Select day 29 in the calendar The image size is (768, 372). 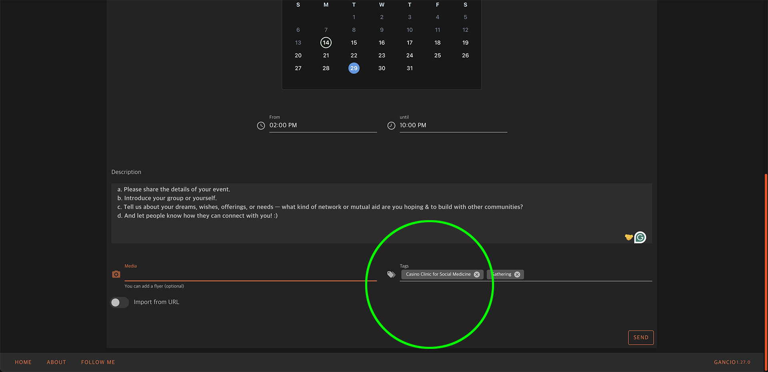pos(354,68)
